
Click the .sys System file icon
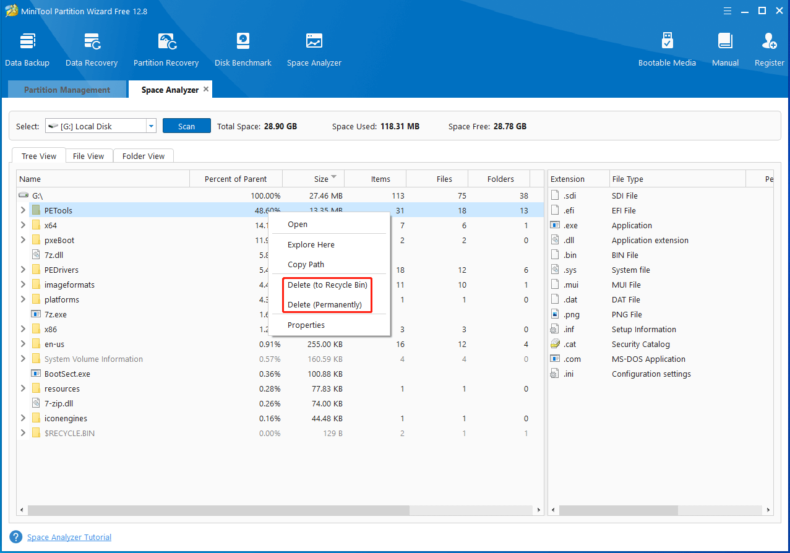555,270
